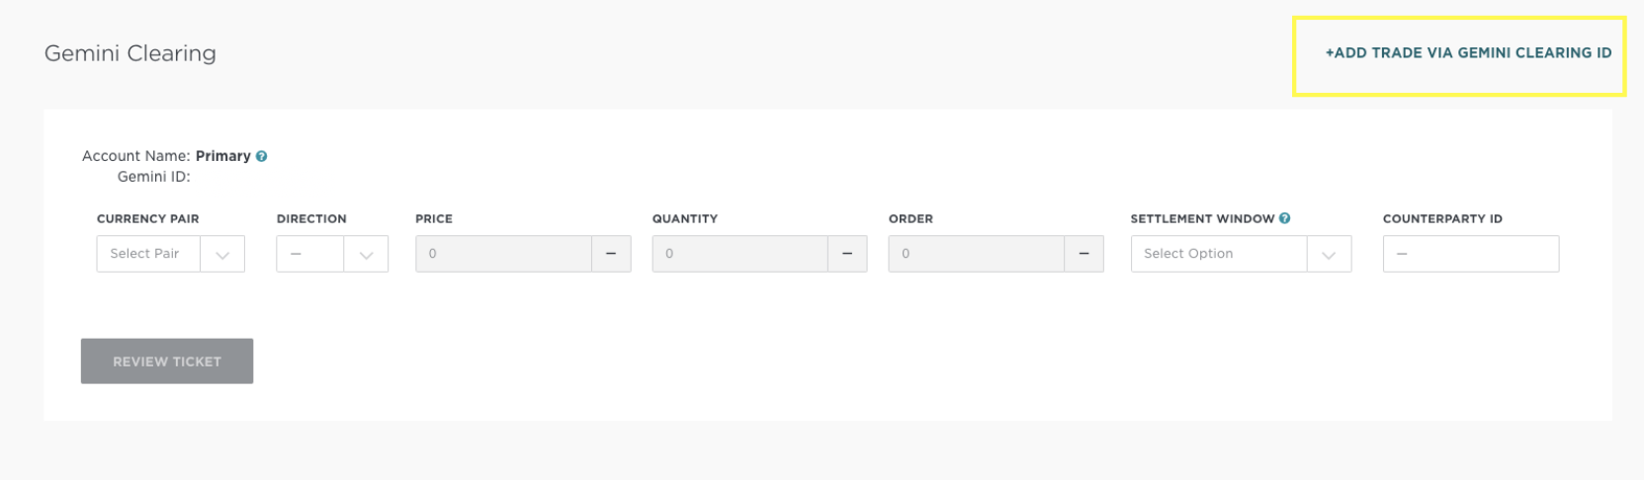Click the Review Ticket button
The width and height of the screenshot is (1647, 480).
click(x=167, y=361)
